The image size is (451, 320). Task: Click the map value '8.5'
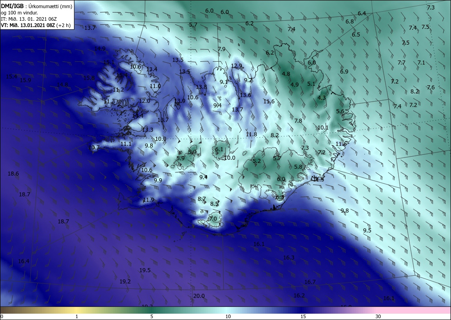click(x=214, y=204)
